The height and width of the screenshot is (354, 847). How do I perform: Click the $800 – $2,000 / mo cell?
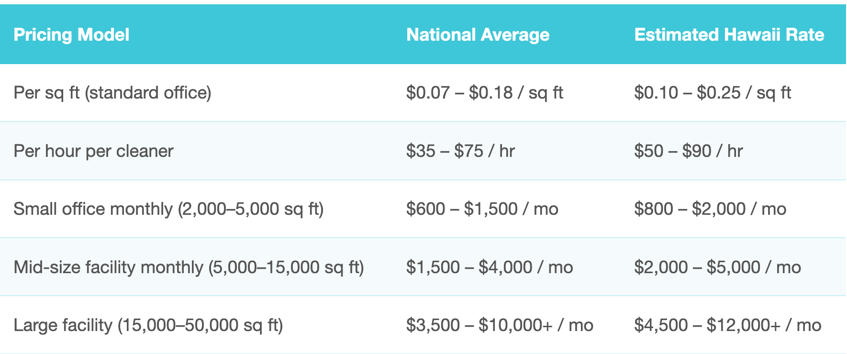point(710,209)
